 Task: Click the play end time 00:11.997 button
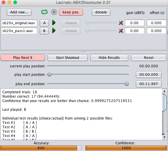click(149, 84)
